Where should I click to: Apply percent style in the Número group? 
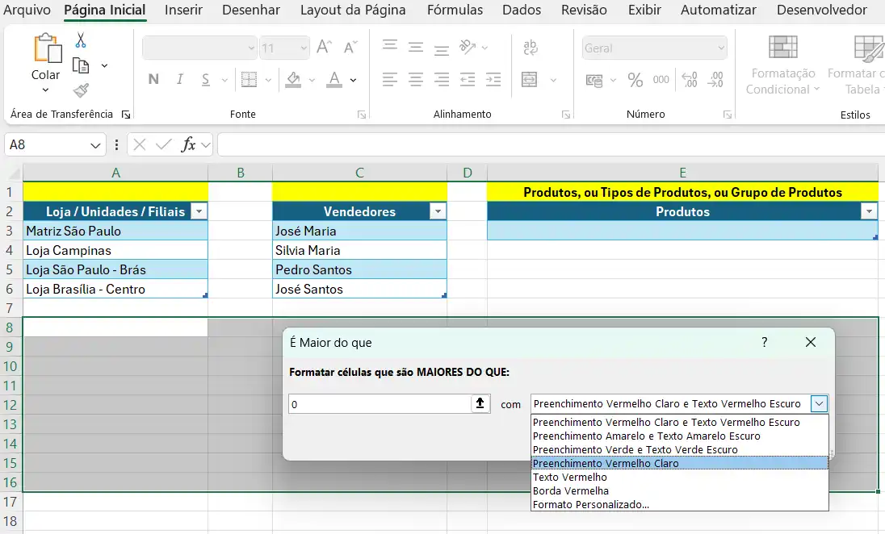click(635, 79)
